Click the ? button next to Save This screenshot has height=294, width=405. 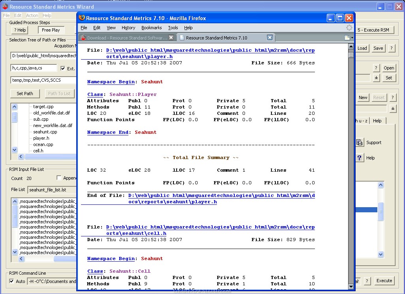coord(391,48)
